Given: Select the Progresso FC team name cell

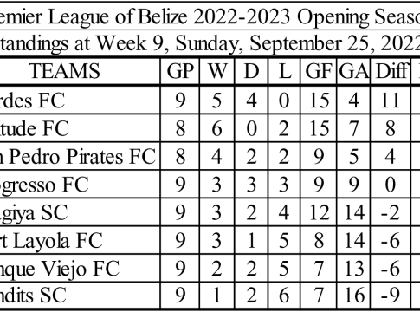Looking at the screenshot, I should pos(80,185).
